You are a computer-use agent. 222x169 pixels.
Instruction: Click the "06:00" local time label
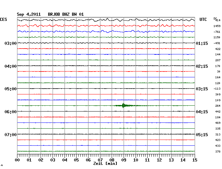pos(11,112)
